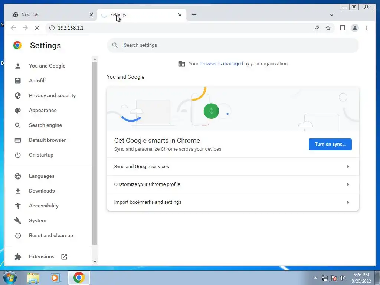380x285 pixels.
Task: View site information icon in address bar
Action: coord(52,28)
